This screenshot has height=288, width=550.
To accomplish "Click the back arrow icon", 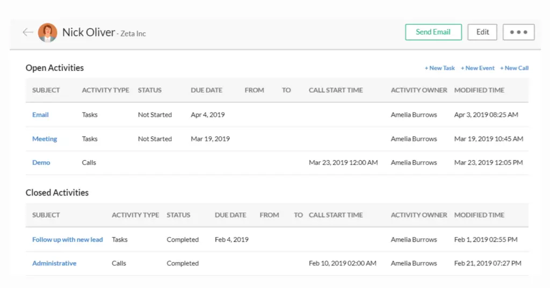I will pyautogui.click(x=28, y=32).
